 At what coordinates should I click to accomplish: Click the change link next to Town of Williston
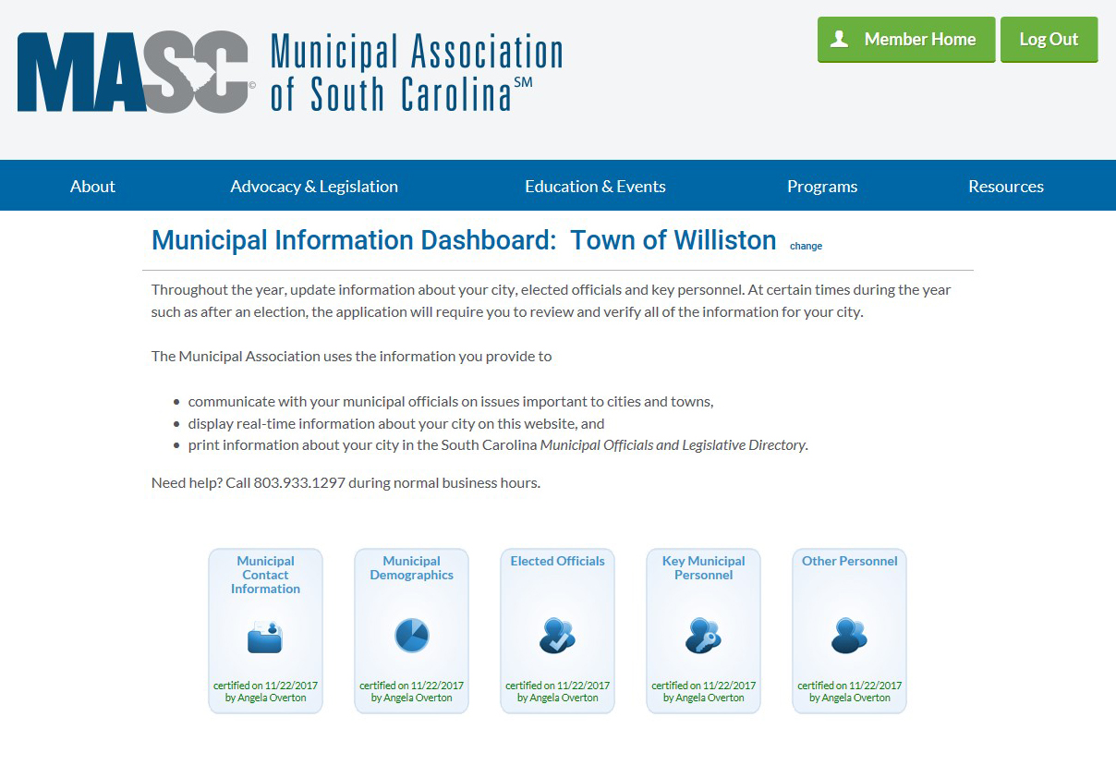806,246
